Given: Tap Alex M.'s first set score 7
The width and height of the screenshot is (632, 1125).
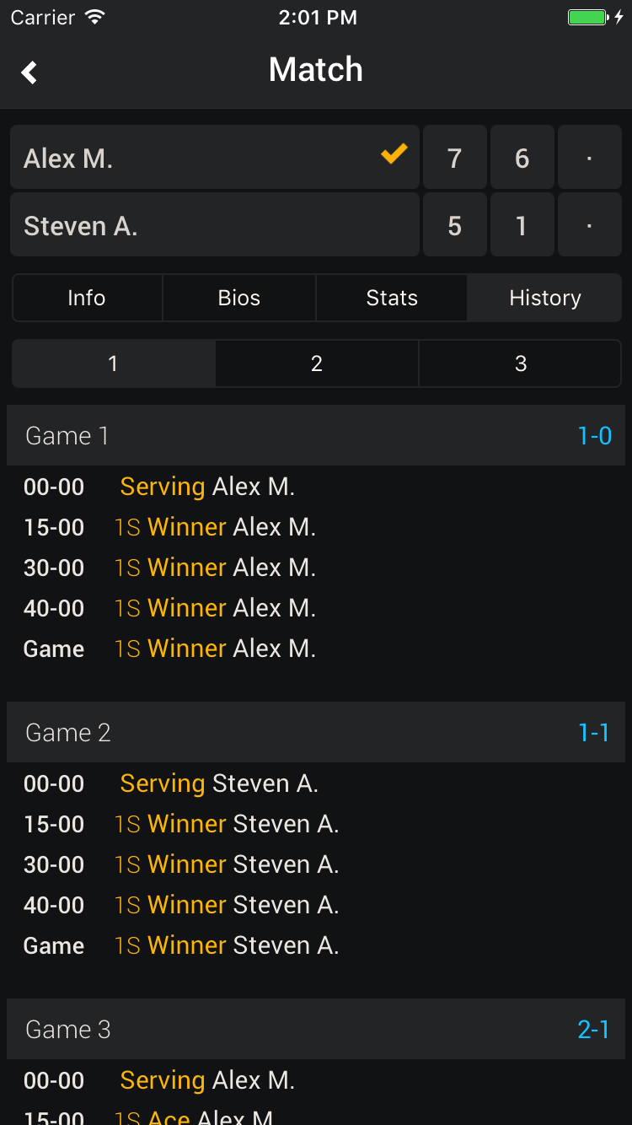Looking at the screenshot, I should [455, 158].
